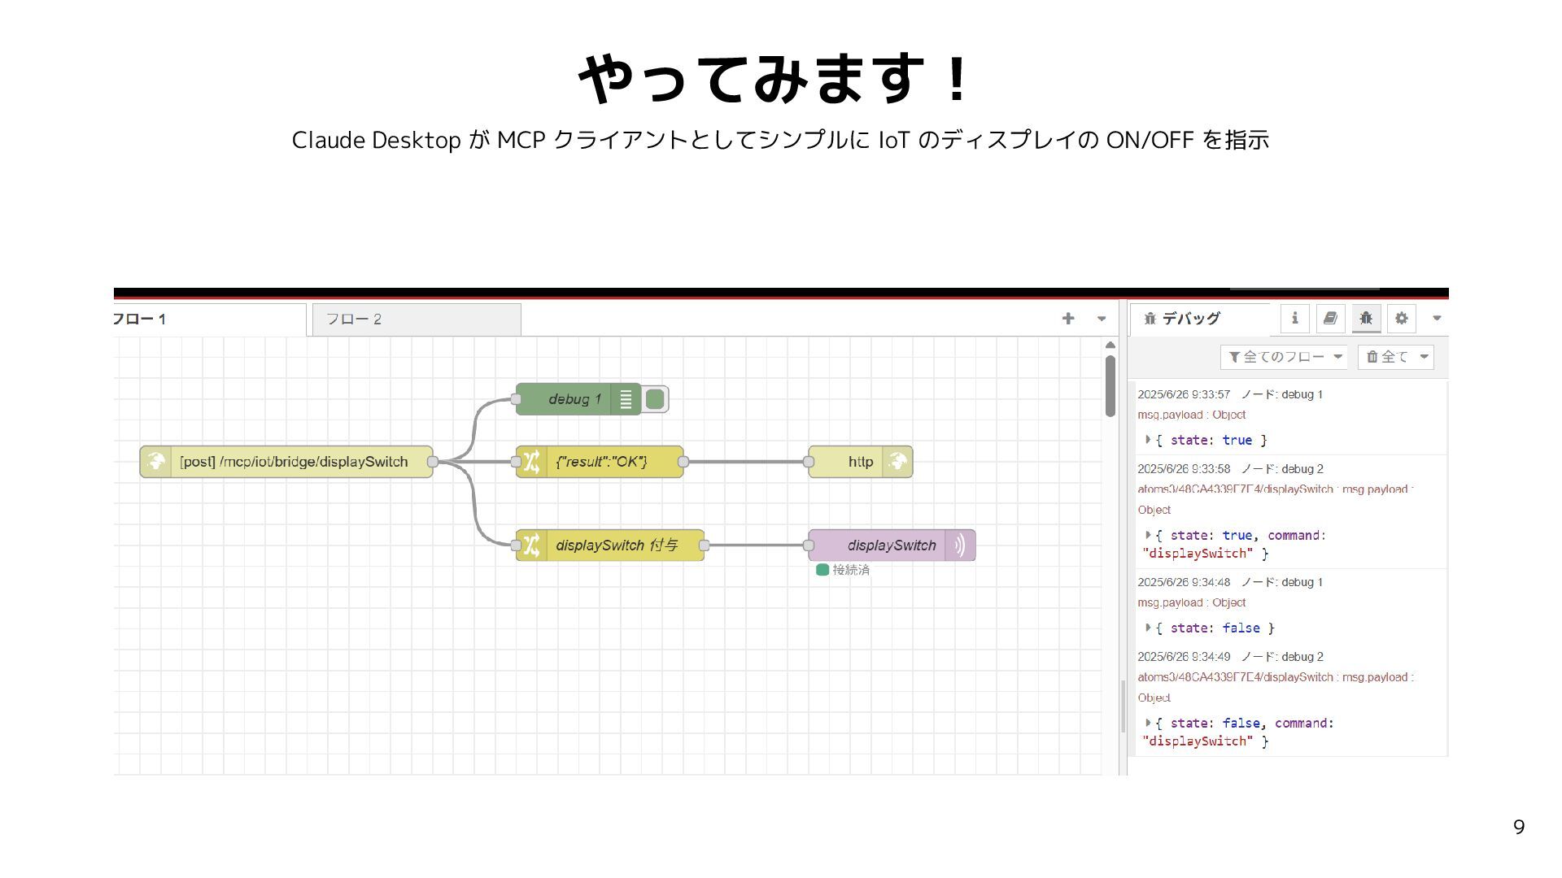Click the canvas vertical scrollbar thumb
The height and width of the screenshot is (878, 1562).
coord(1110,386)
